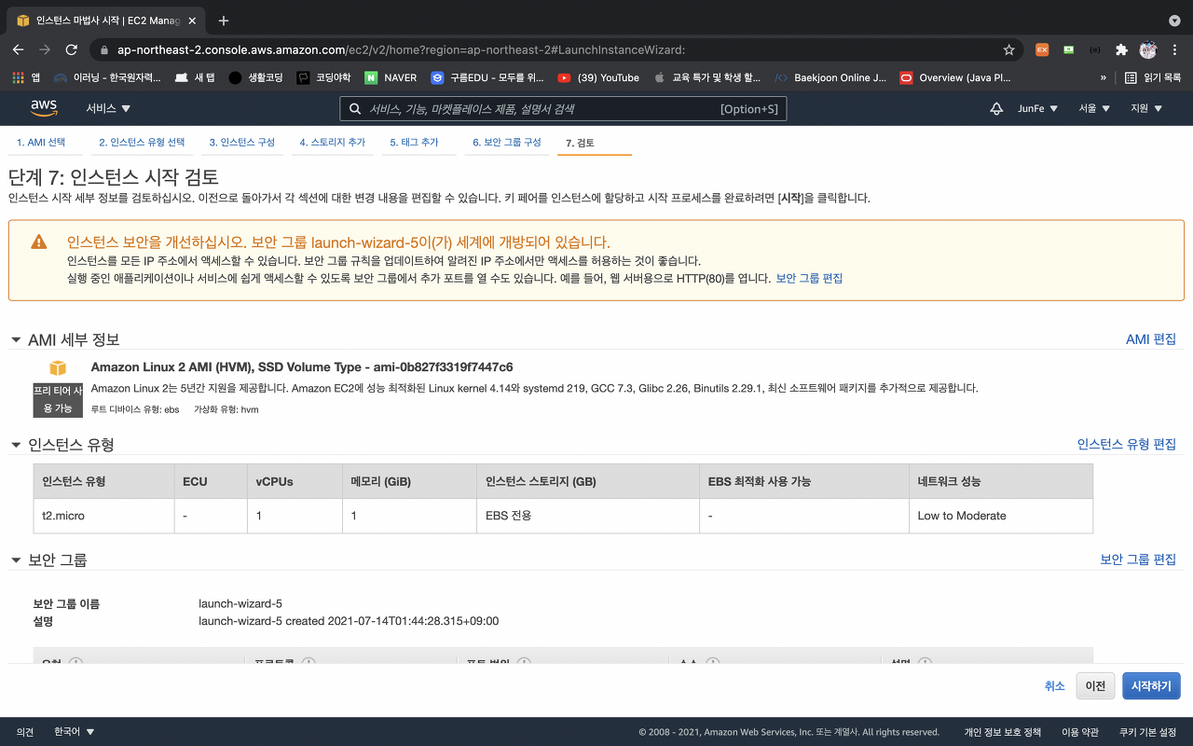
Task: Click the 취소 cancel link
Action: (1054, 685)
